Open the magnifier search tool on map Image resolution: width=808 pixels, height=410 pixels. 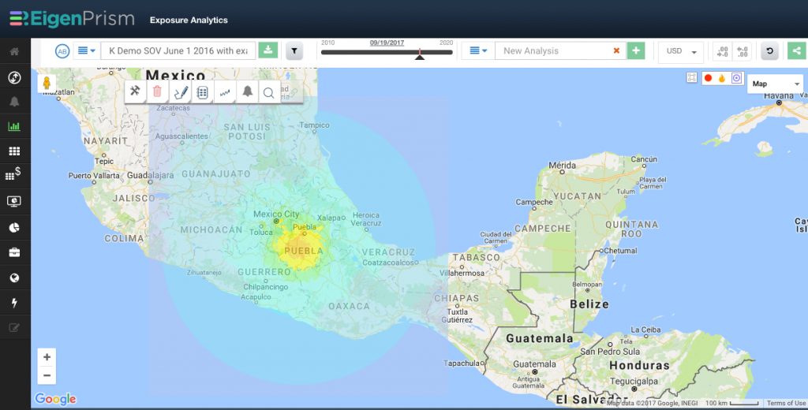[x=269, y=92]
